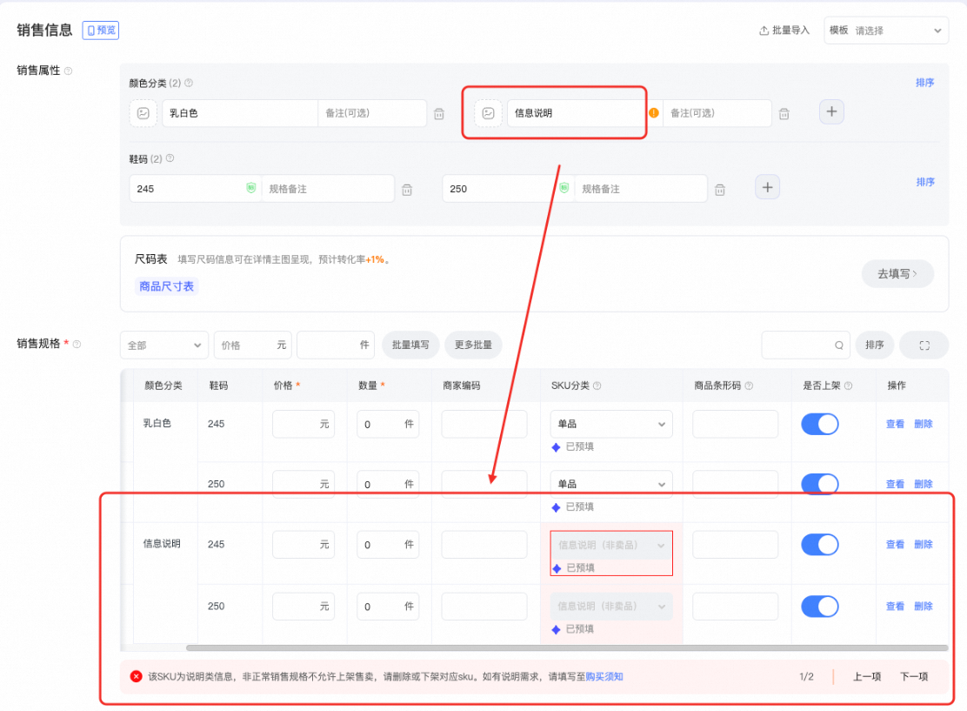Viewport: 967px width, 711px height.
Task: Click 备注(可选) field next to 乳白色
Action: click(372, 113)
